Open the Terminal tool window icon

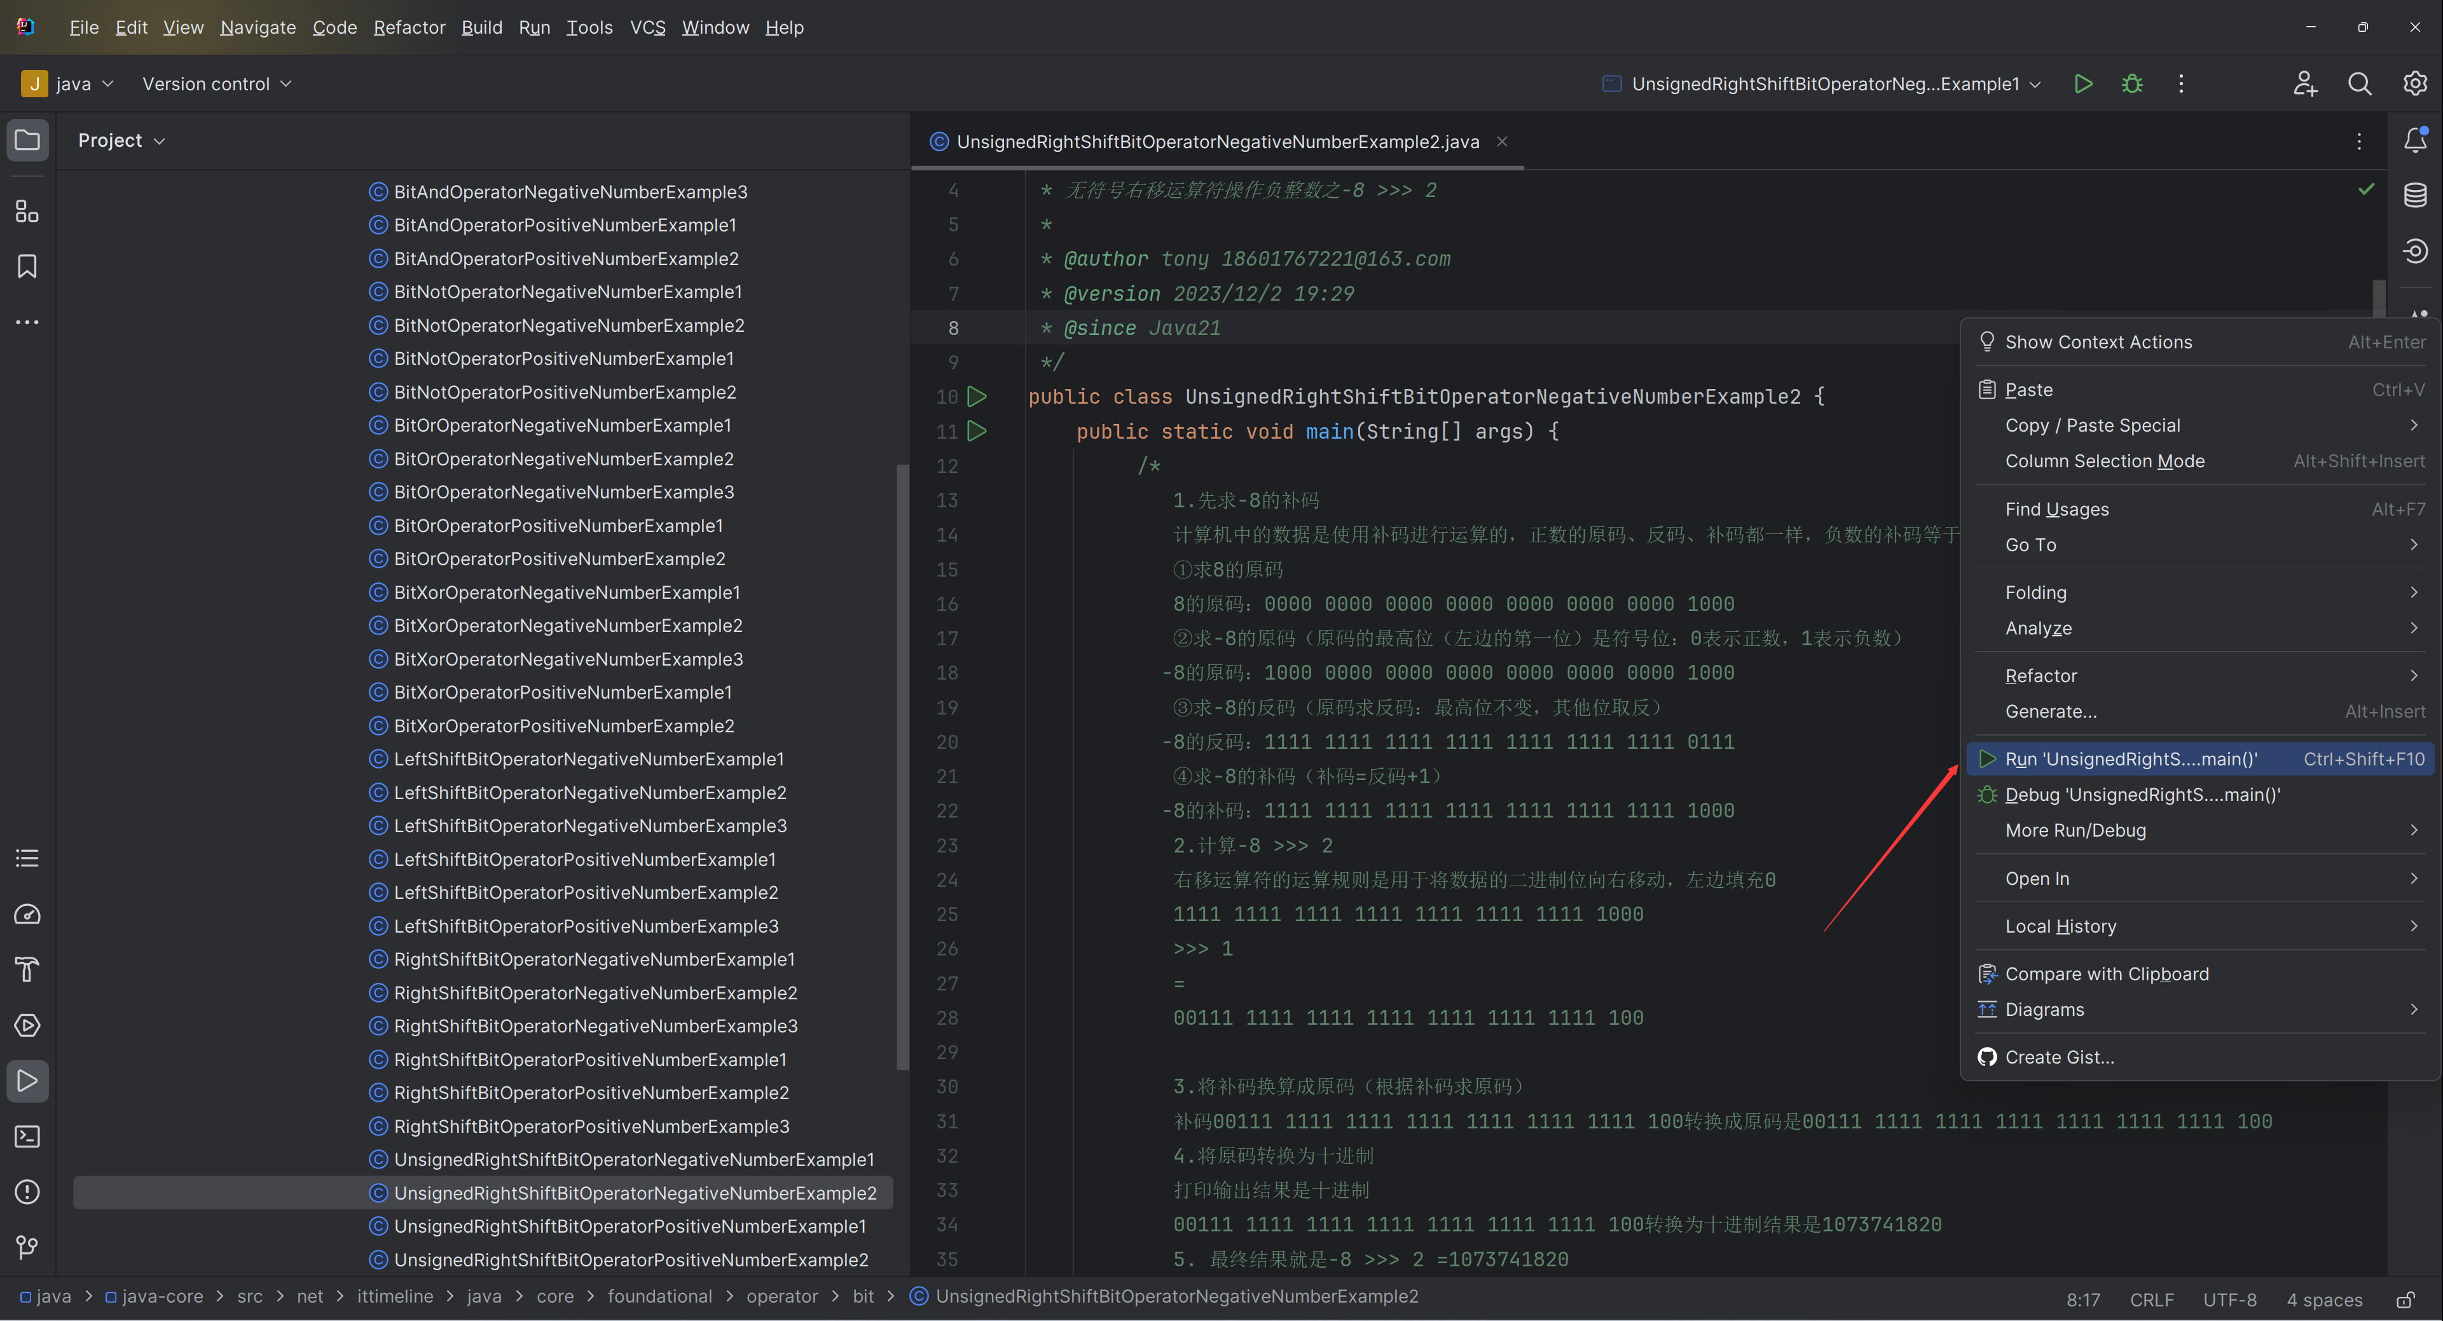click(27, 1136)
